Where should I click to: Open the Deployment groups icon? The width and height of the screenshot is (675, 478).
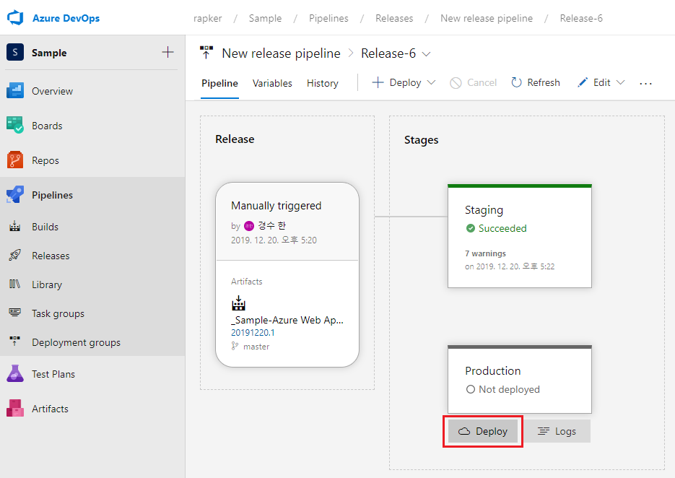pos(15,342)
